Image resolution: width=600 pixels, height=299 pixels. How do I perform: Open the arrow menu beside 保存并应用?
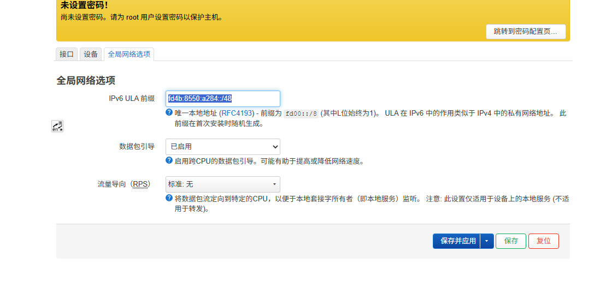pyautogui.click(x=487, y=241)
